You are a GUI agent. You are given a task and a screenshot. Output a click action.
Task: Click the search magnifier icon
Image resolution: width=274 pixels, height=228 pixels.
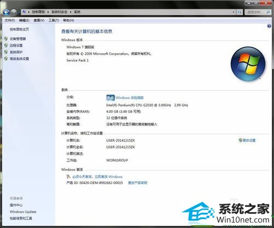268,12
